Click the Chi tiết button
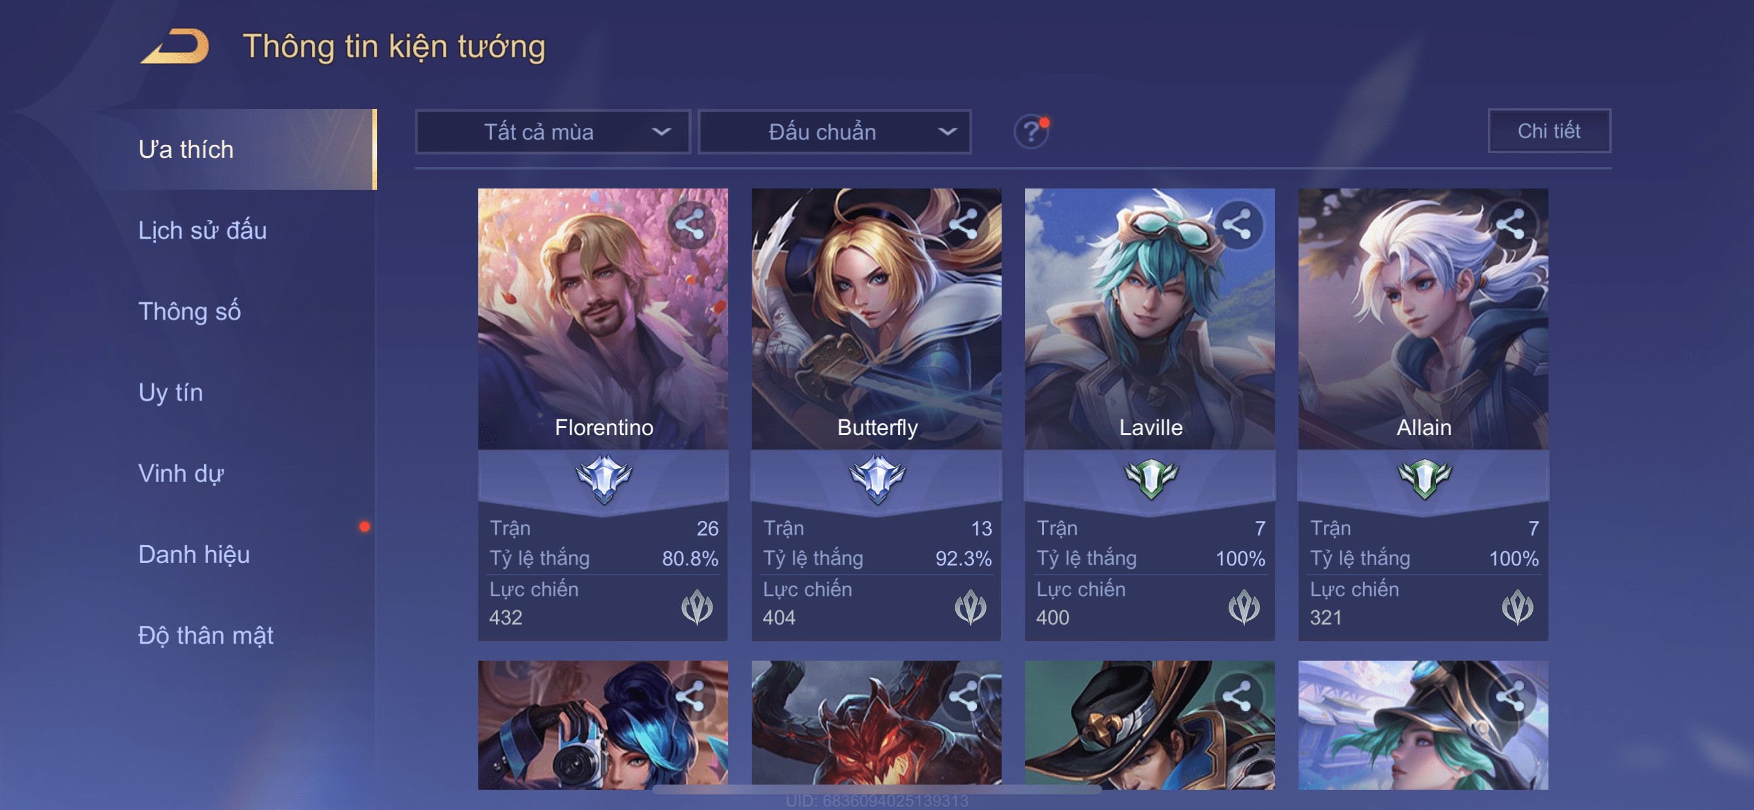 [x=1549, y=130]
